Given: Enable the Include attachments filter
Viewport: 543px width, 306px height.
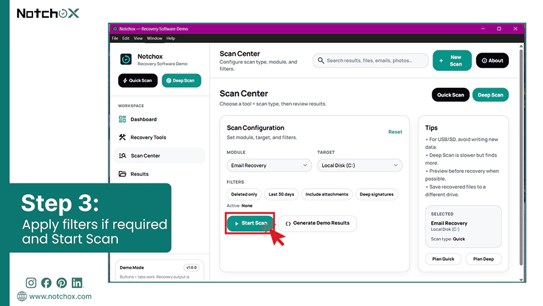Looking at the screenshot, I should coord(326,195).
